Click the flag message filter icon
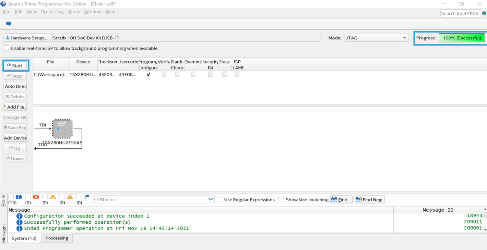This screenshot has width=487, height=250. [x=86, y=197]
